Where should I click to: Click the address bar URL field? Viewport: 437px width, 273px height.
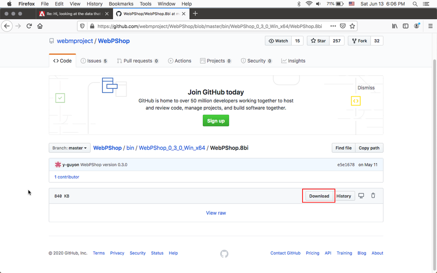pos(210,26)
